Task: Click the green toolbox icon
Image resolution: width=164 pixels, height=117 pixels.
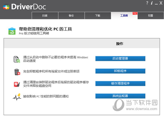Action: tap(12, 31)
